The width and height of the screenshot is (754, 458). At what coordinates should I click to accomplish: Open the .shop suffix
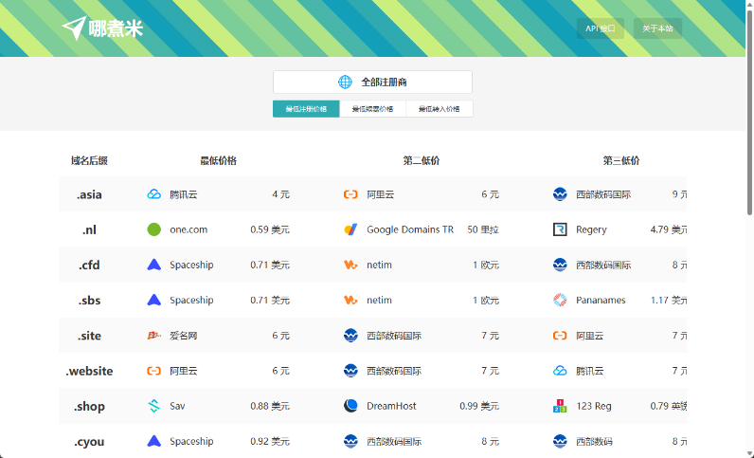coord(89,407)
